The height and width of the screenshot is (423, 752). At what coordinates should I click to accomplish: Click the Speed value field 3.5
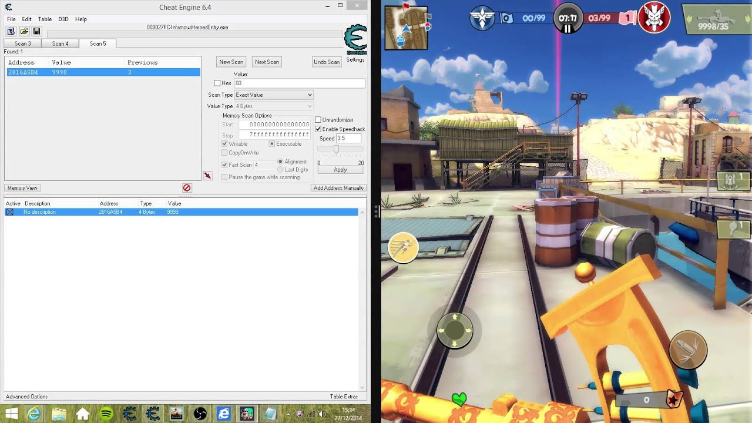click(348, 139)
